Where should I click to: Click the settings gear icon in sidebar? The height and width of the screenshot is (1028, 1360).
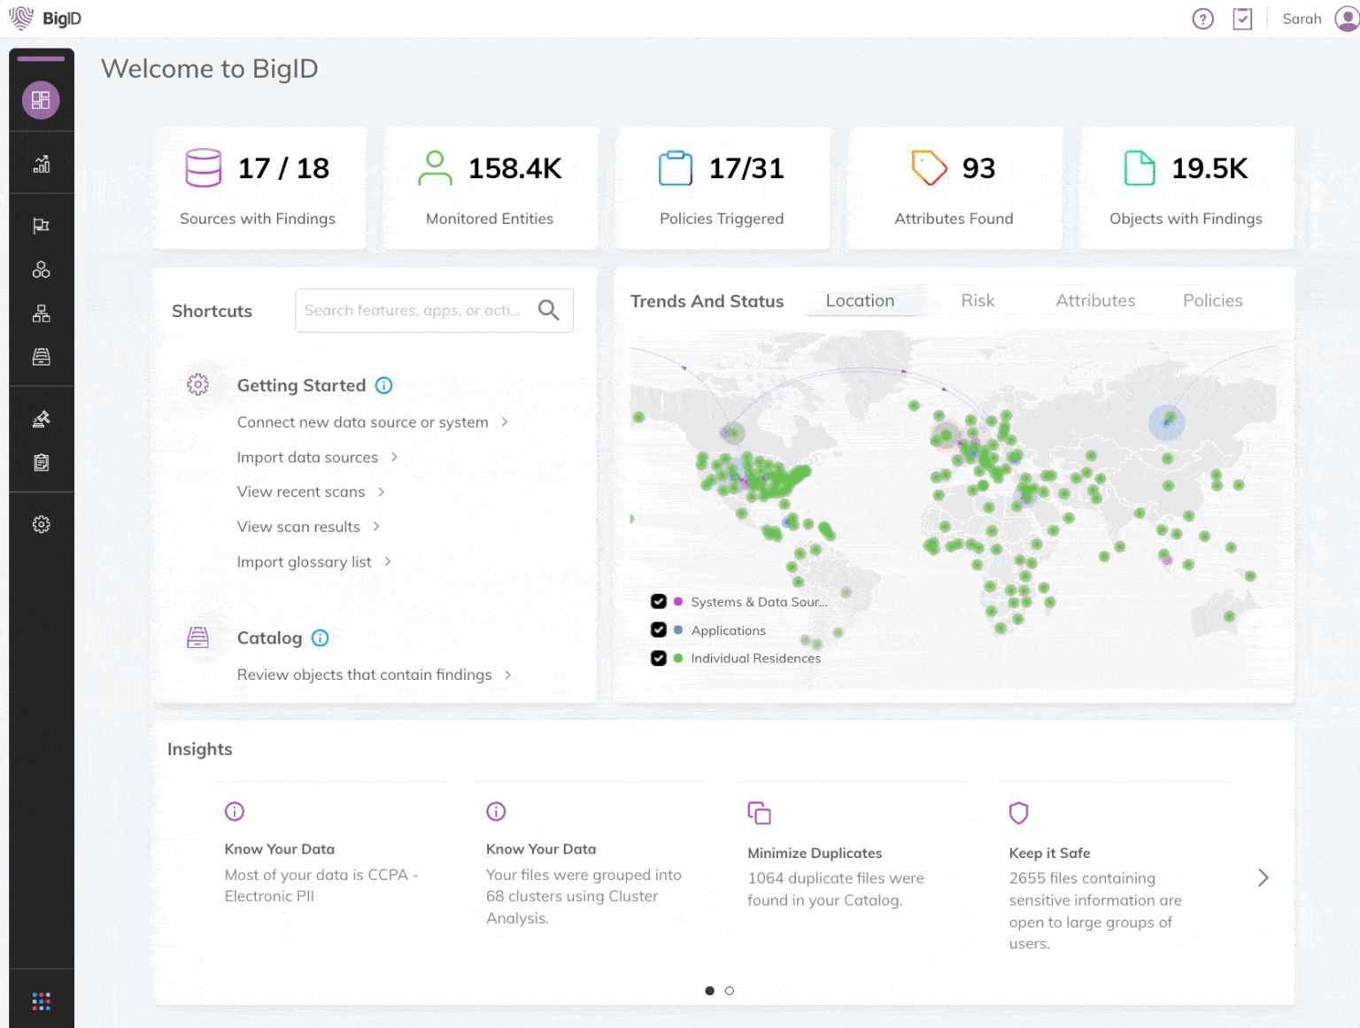point(41,524)
